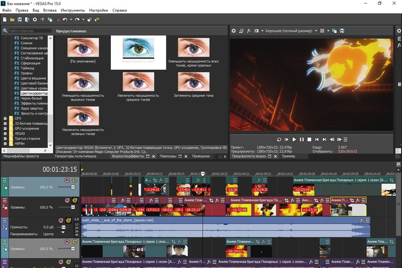Jump to start of project
402x268 pixels.
click(317, 139)
